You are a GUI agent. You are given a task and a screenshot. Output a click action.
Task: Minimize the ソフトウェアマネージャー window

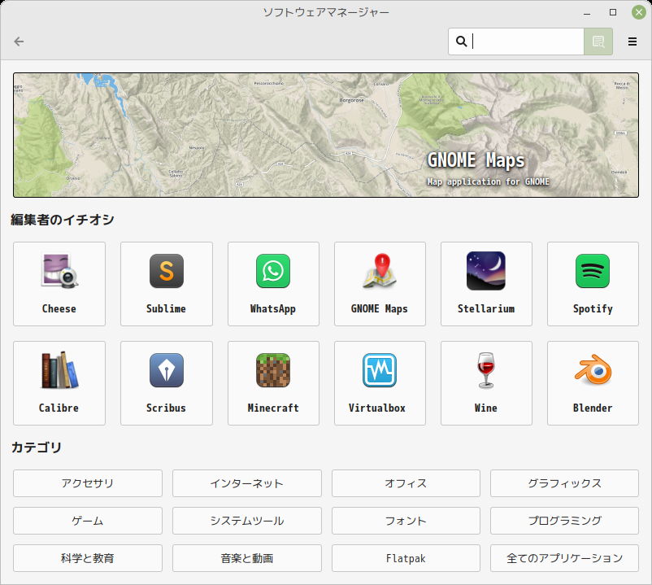pos(587,12)
